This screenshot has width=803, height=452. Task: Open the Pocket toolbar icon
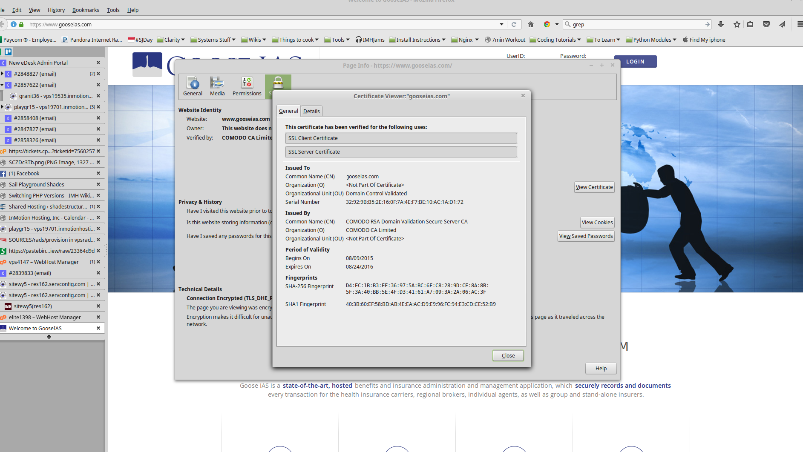point(766,24)
